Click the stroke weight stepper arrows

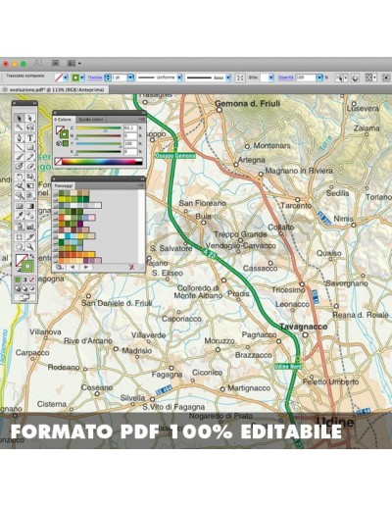pos(108,77)
